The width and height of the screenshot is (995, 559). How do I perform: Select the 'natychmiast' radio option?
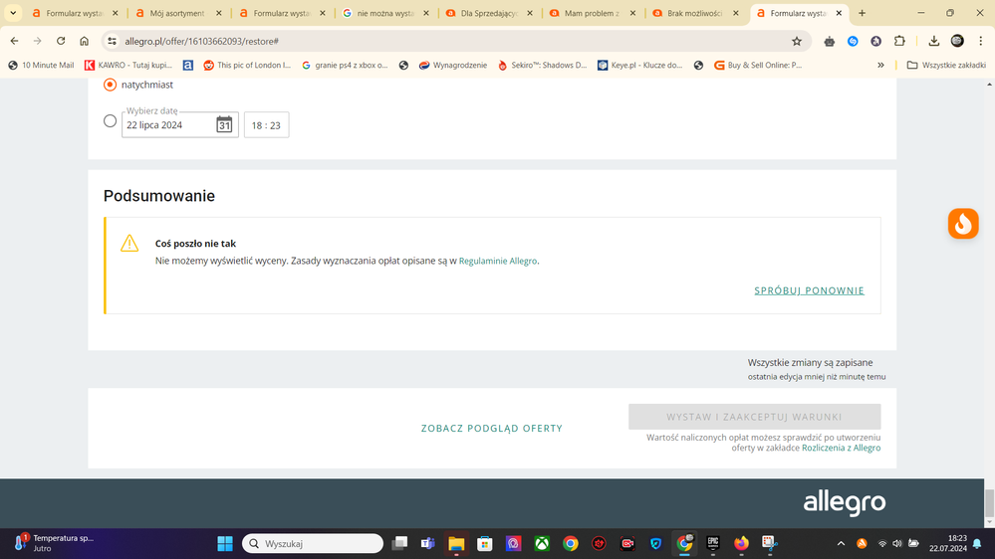coord(111,85)
